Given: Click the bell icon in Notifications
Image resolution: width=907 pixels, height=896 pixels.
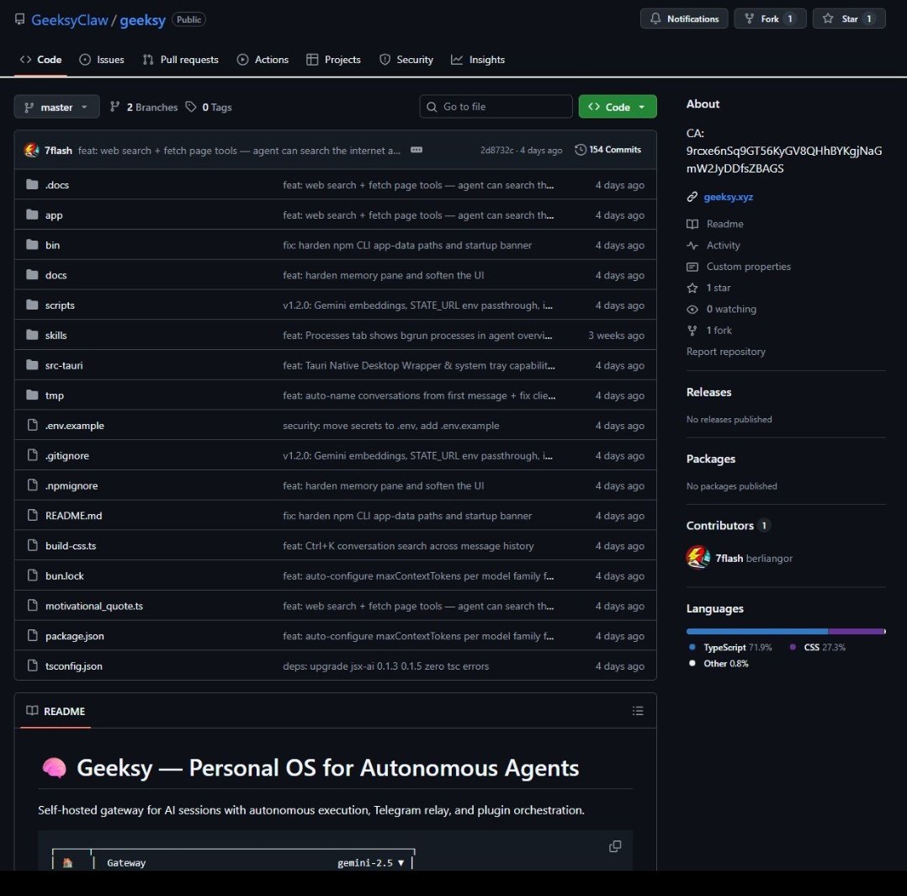Looking at the screenshot, I should 655,19.
